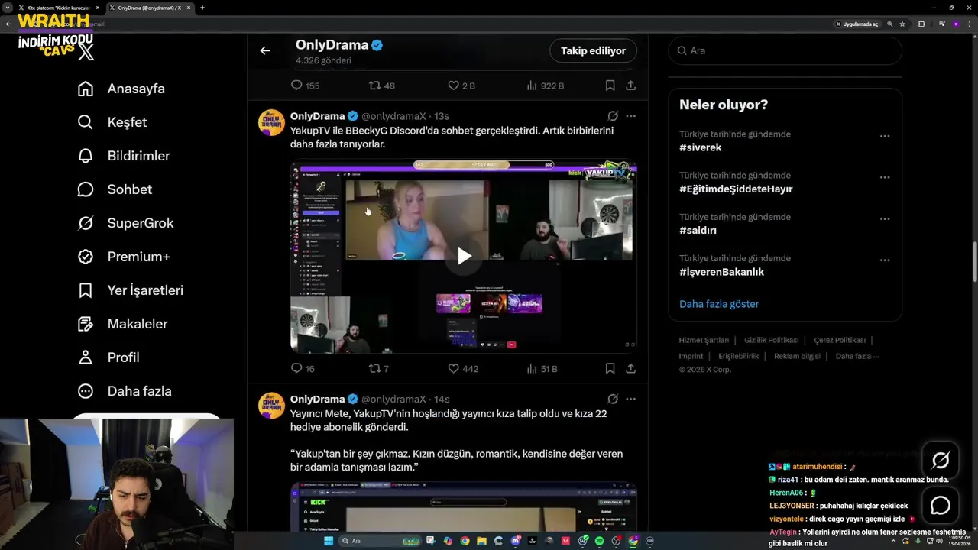Click the Profil person icon
This screenshot has height=550, width=978.
coord(86,357)
